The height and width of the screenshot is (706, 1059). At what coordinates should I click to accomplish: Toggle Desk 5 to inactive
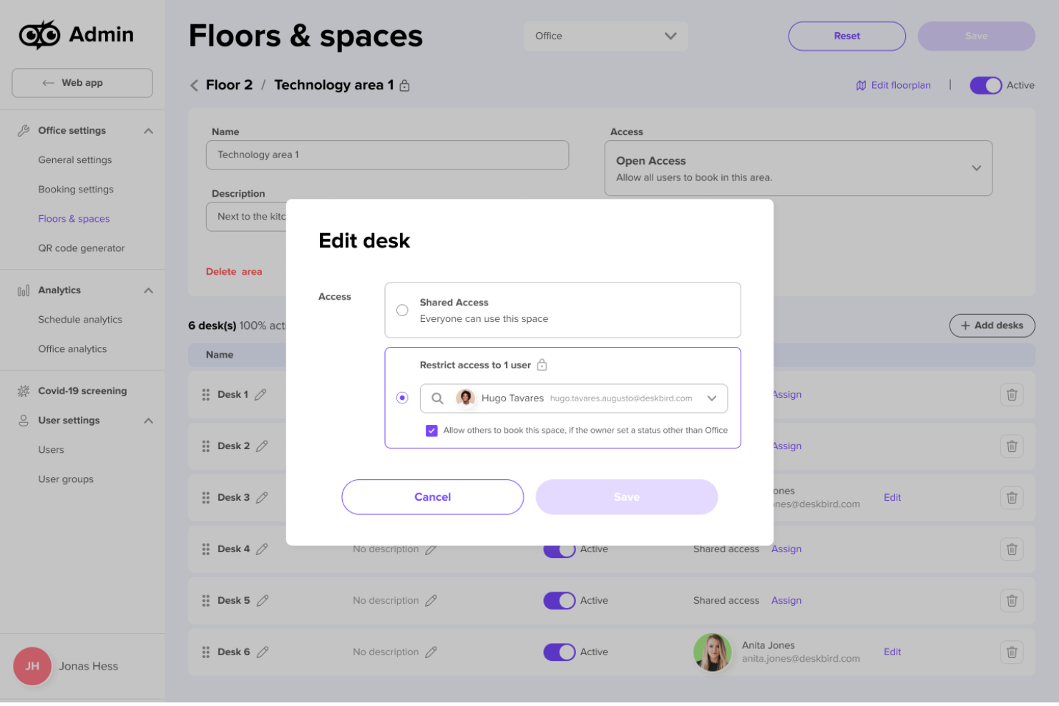coord(559,600)
